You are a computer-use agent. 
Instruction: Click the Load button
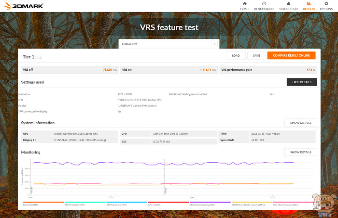pyautogui.click(x=236, y=55)
